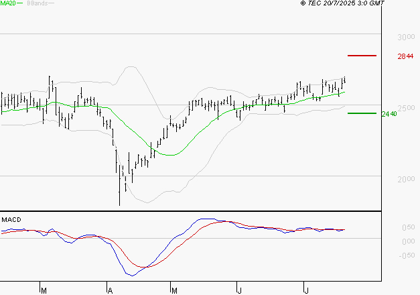Screen dimensions: 420x295
Task: Select the first J (June) month marker
Action: tap(239, 290)
